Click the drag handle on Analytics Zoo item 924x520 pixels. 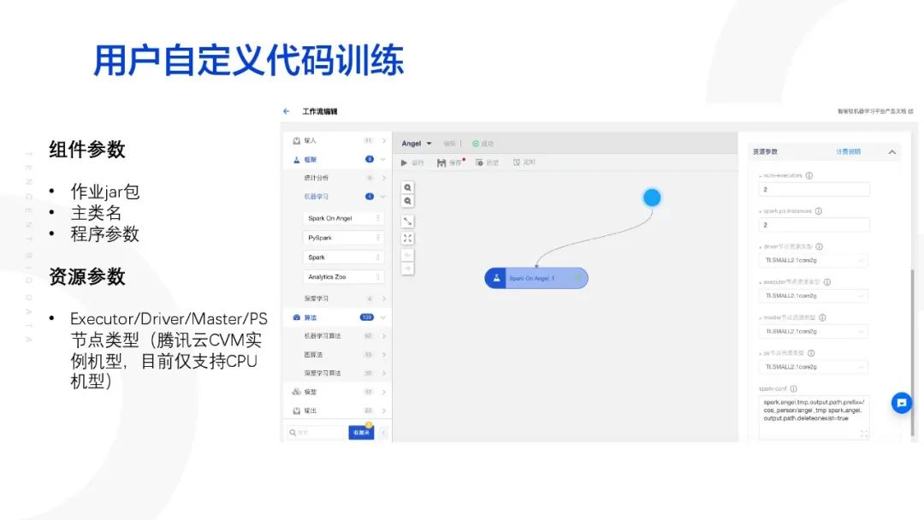(378, 277)
